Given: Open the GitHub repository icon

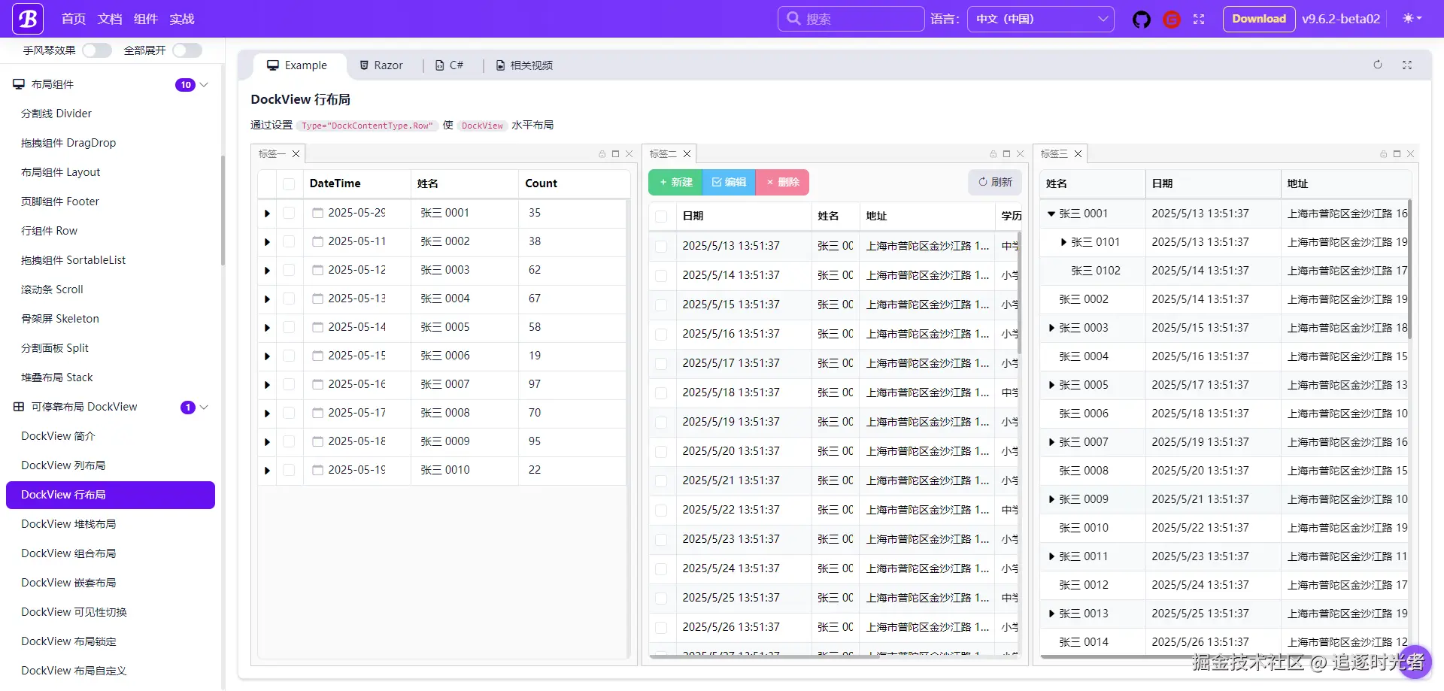Looking at the screenshot, I should (1142, 20).
